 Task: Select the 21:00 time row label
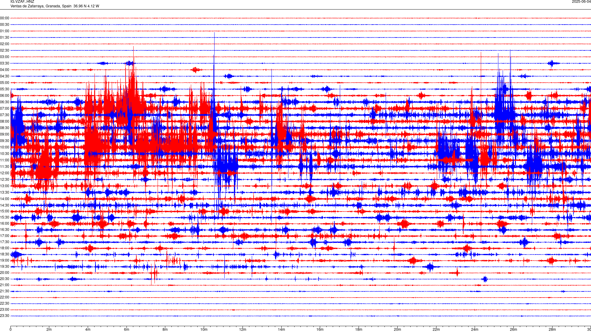point(5,285)
